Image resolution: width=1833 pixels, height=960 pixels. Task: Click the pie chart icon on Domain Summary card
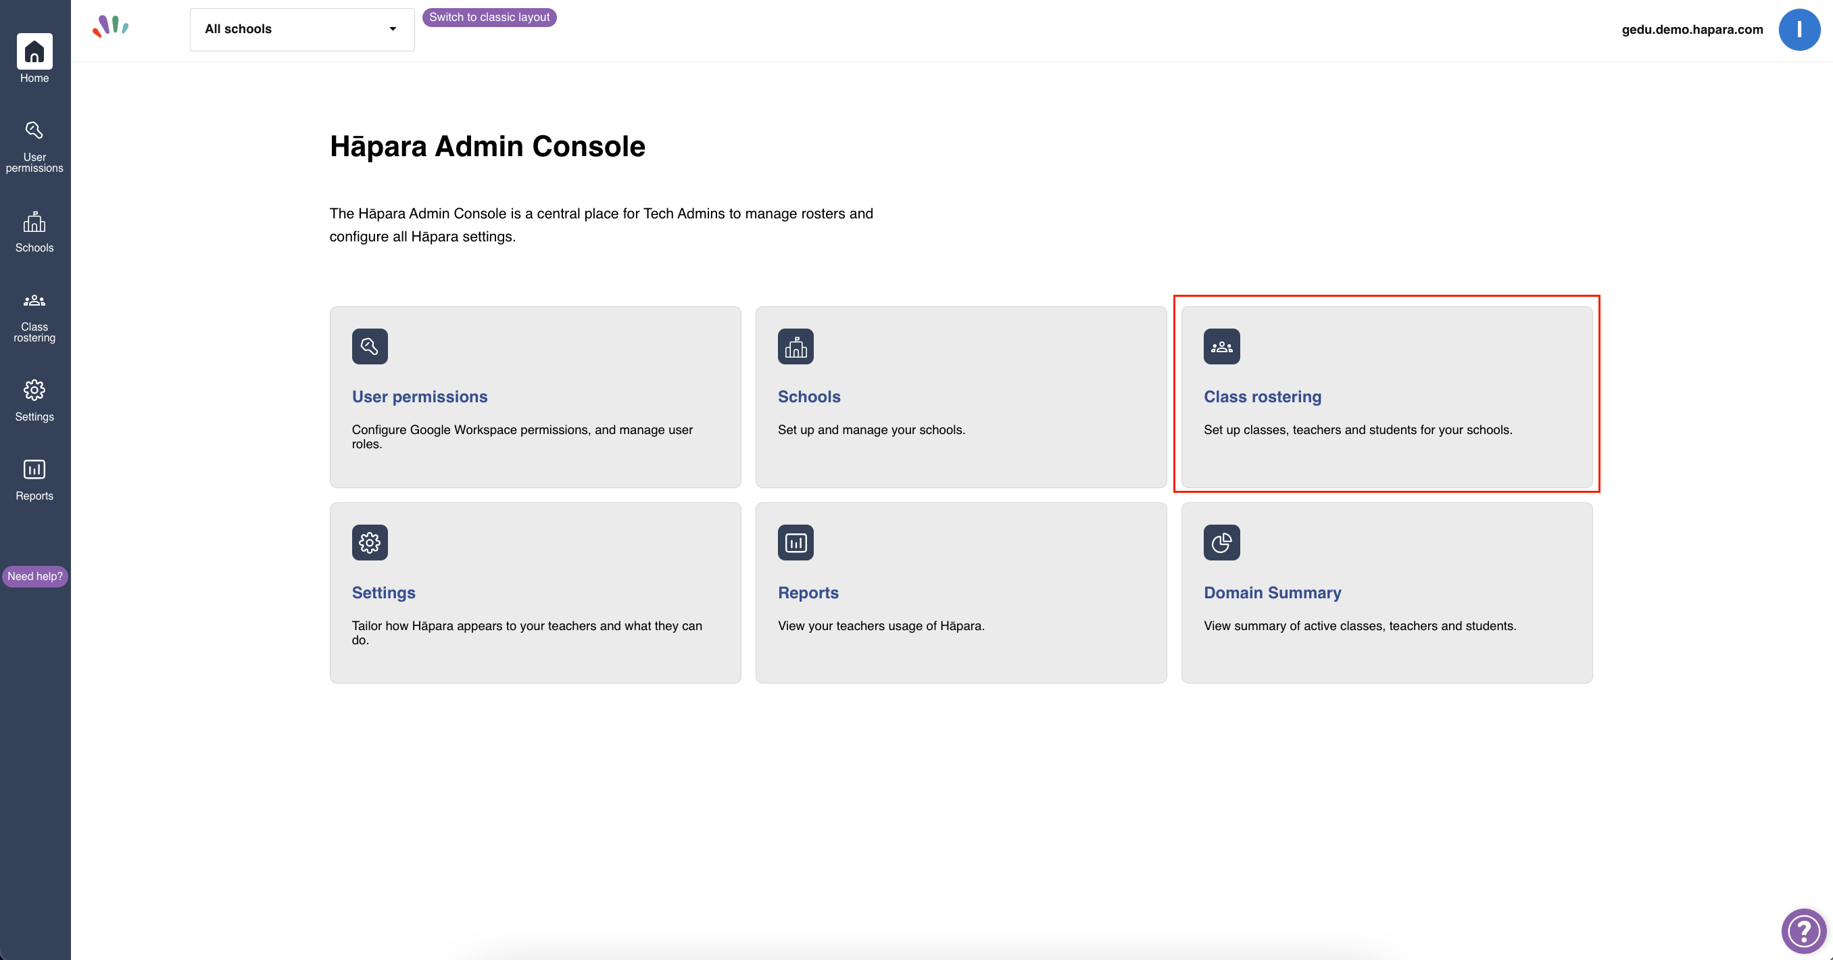[x=1222, y=543]
